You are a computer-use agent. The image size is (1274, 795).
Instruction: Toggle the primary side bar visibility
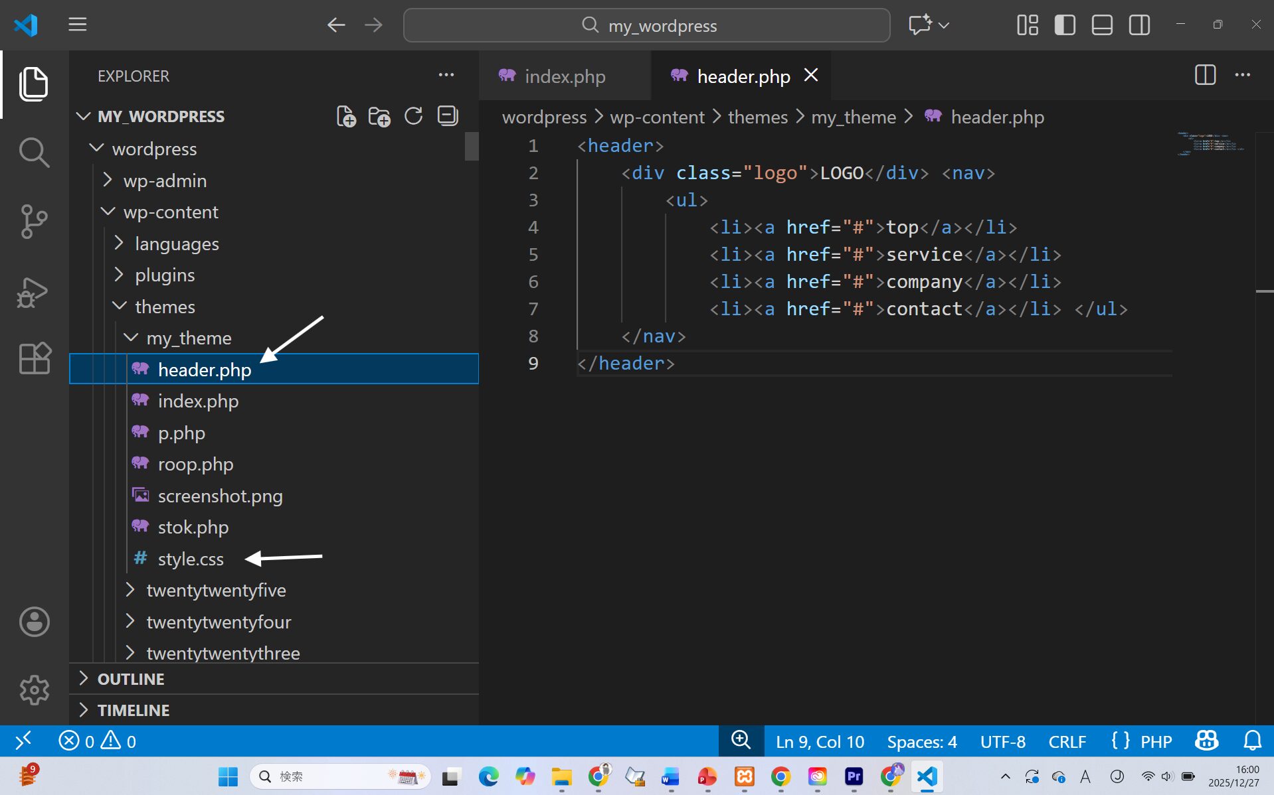[1064, 25]
